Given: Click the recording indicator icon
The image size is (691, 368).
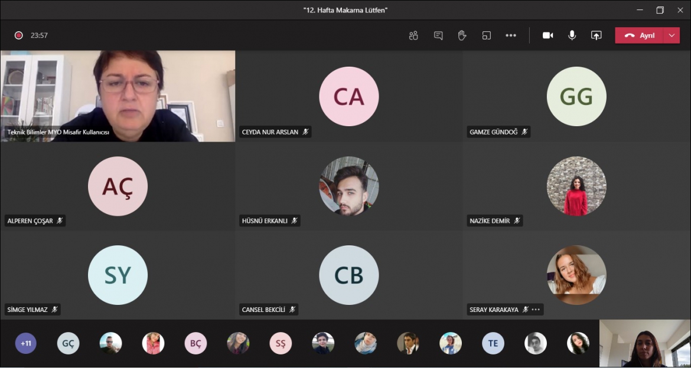Looking at the screenshot, I should click(x=18, y=35).
